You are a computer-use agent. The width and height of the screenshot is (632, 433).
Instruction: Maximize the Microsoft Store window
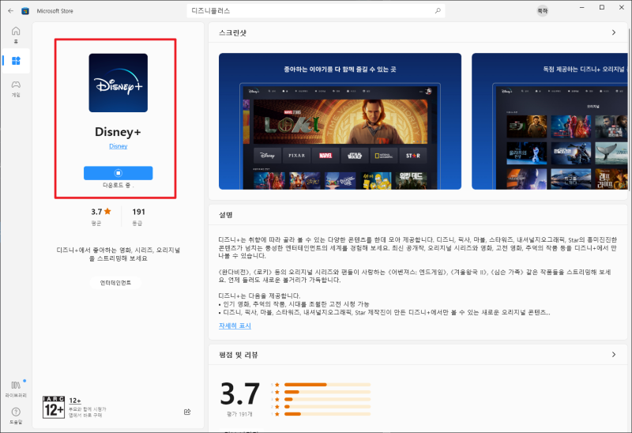pyautogui.click(x=602, y=7)
